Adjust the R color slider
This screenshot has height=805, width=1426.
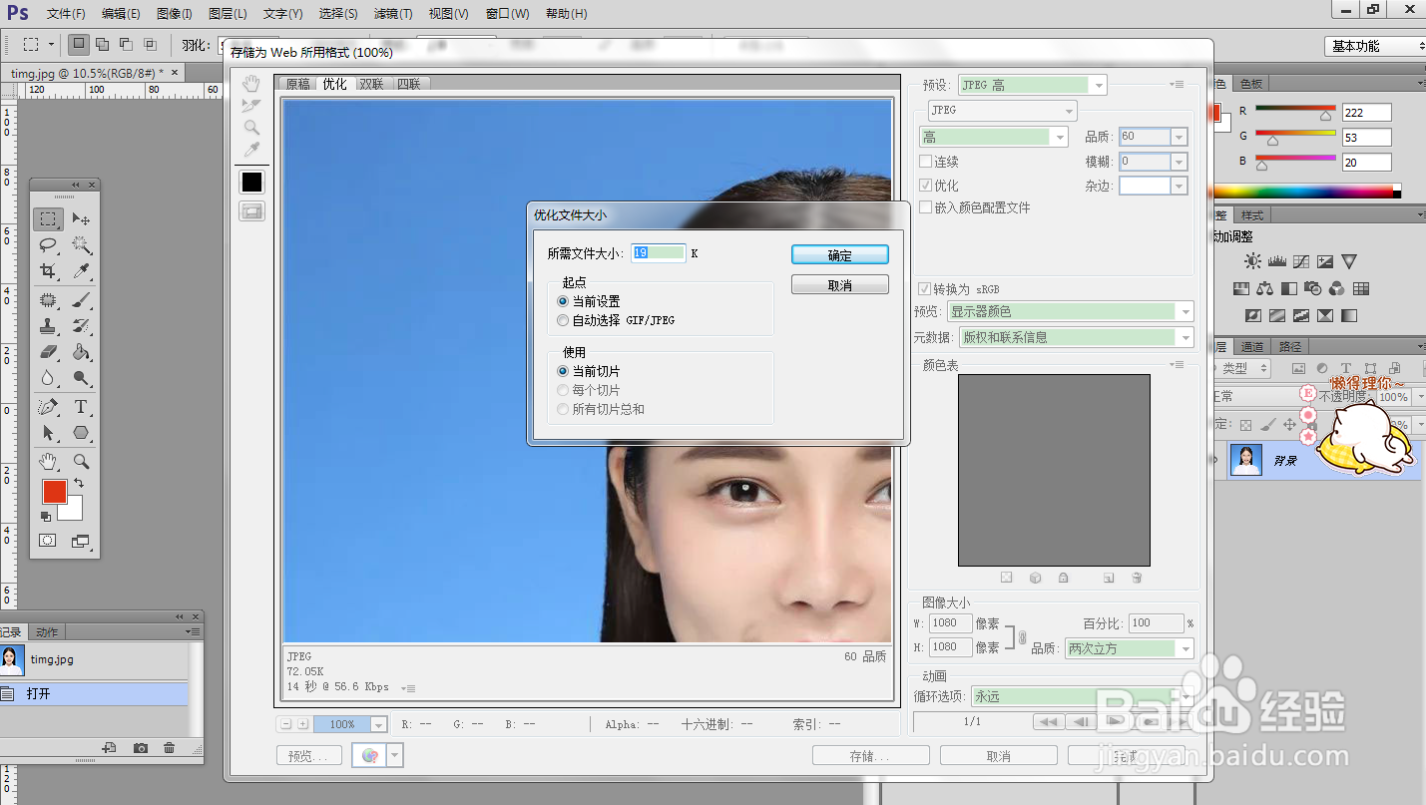pyautogui.click(x=1326, y=116)
